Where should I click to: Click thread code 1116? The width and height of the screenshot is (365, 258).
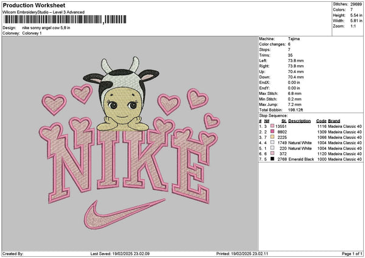[x=322, y=126]
